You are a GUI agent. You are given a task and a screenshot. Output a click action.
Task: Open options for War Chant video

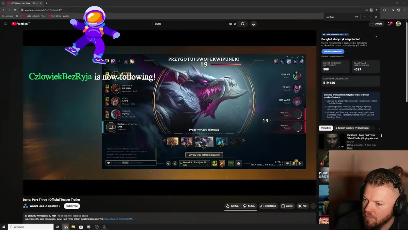tap(382, 136)
